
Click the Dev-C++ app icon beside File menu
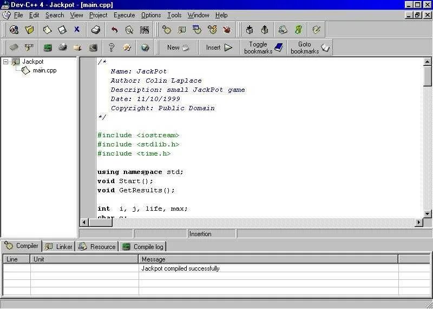(x=6, y=15)
